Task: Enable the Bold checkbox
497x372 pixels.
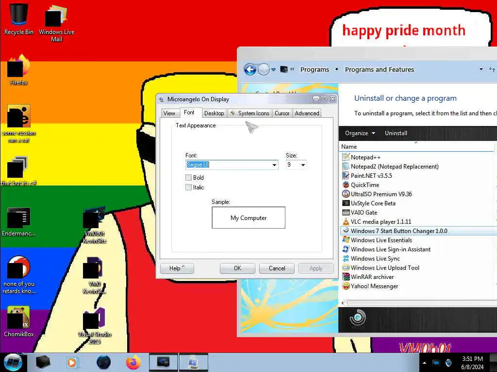Action: pos(189,177)
